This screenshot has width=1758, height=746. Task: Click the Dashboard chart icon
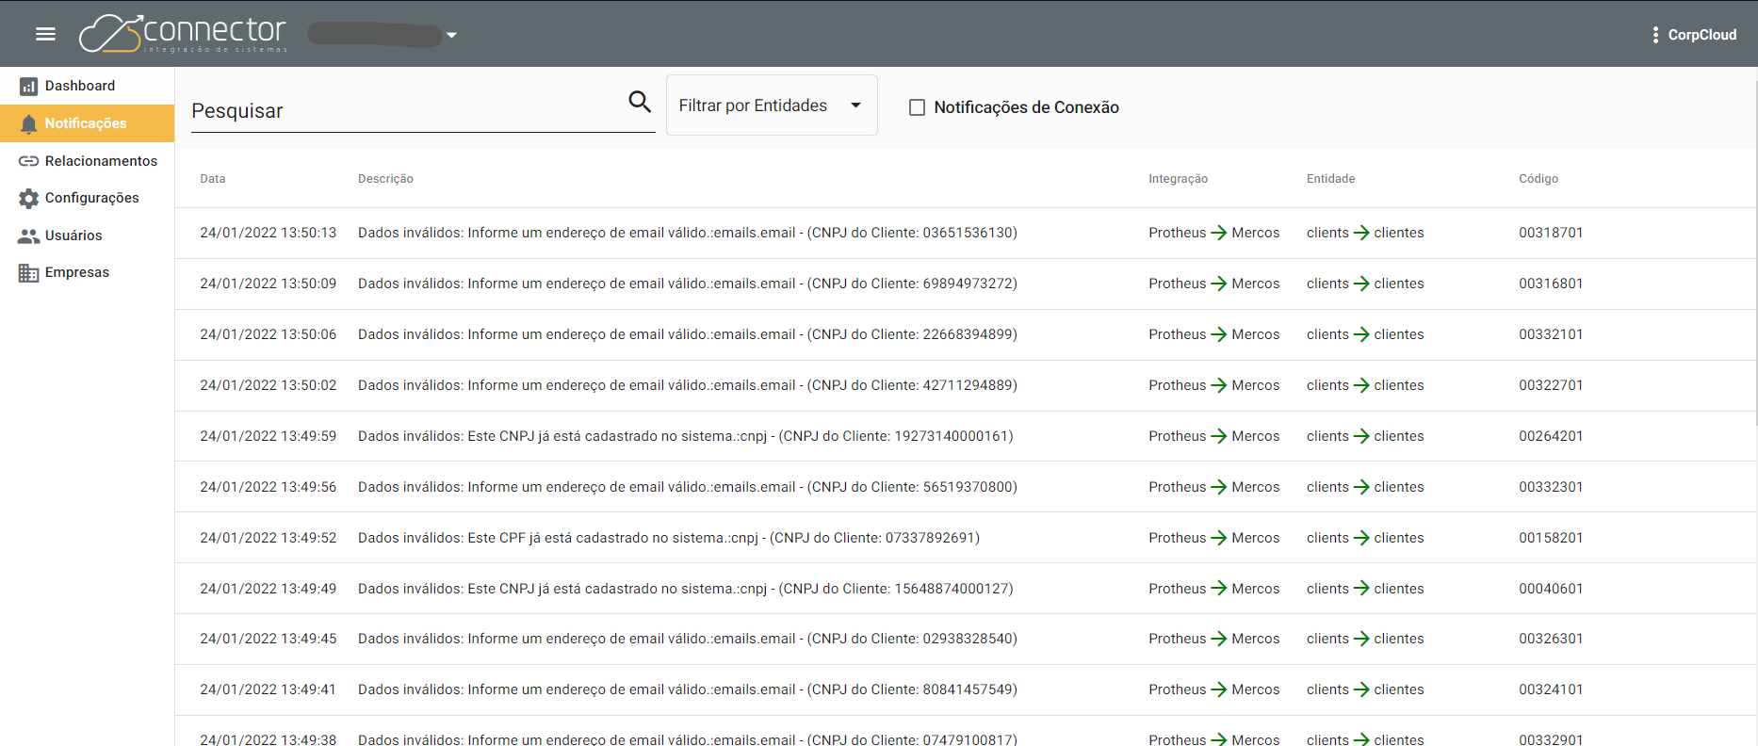pos(29,87)
